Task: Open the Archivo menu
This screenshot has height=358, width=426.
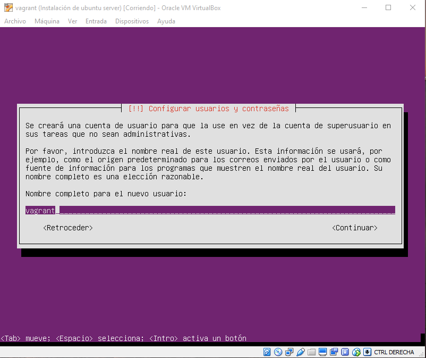Action: (x=15, y=21)
